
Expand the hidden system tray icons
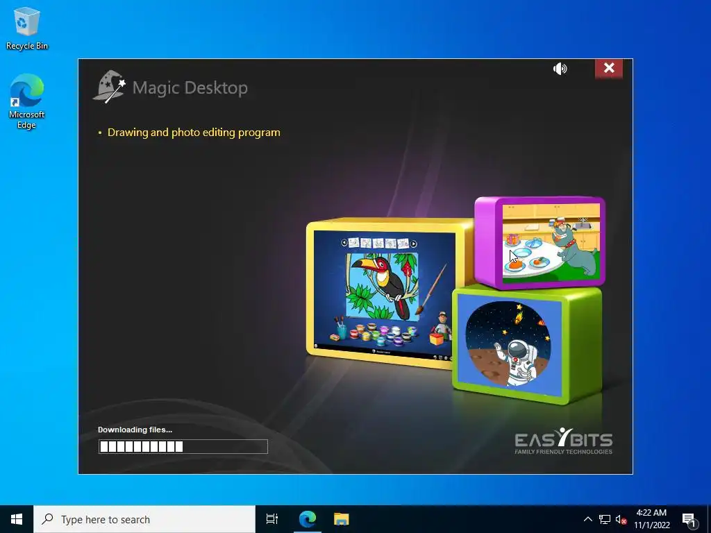click(x=587, y=519)
